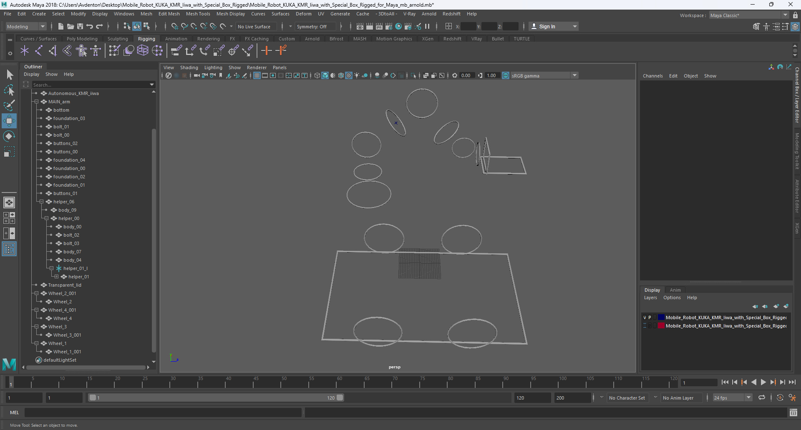Switch to four view pane layout
The height and width of the screenshot is (430, 801).
[9, 218]
